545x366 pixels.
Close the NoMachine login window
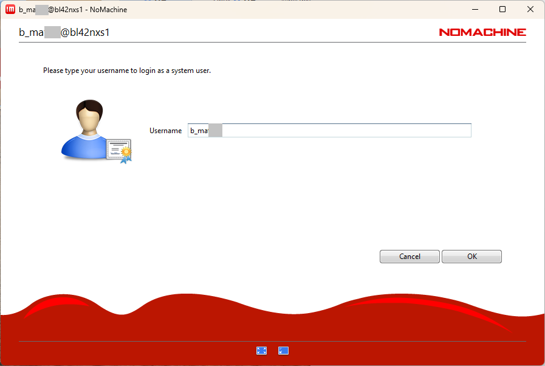click(530, 9)
